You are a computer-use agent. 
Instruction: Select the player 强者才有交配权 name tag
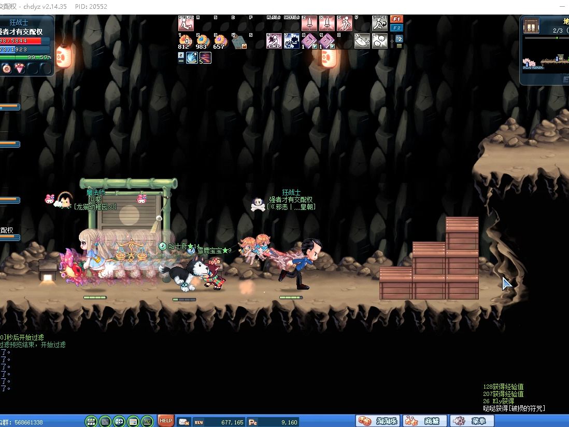tap(291, 200)
